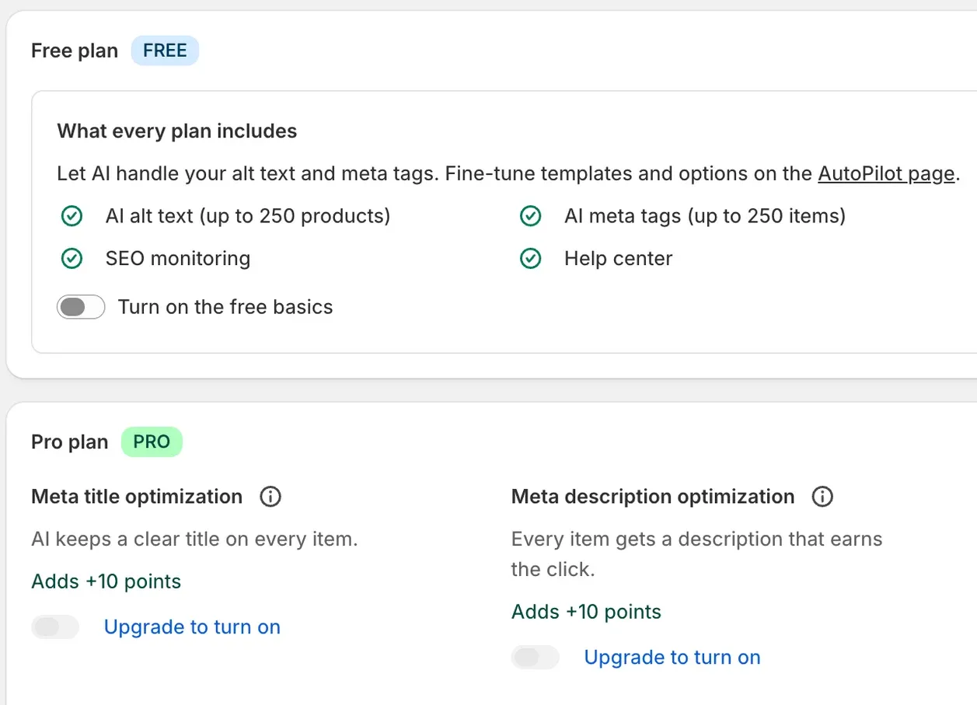This screenshot has width=977, height=705.
Task: Click 'Upgrade to turn on' under Meta description optimization
Action: click(672, 658)
